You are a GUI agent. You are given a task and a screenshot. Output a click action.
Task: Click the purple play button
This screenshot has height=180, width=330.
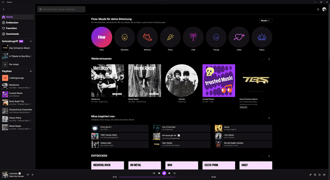[164, 173]
